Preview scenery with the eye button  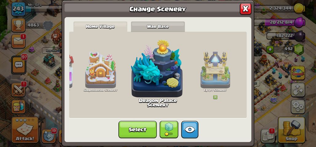click(190, 130)
